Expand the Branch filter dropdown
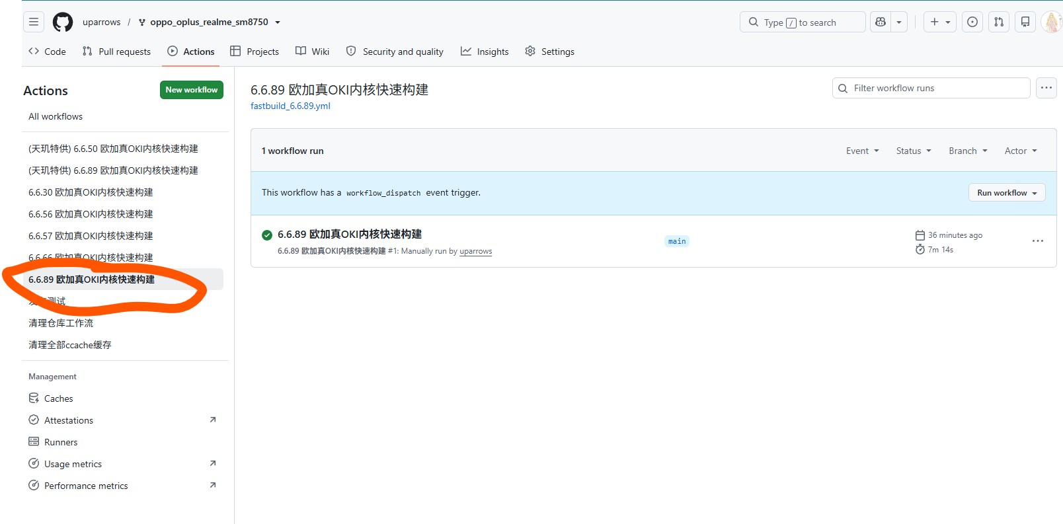The image size is (1063, 524). (x=968, y=151)
